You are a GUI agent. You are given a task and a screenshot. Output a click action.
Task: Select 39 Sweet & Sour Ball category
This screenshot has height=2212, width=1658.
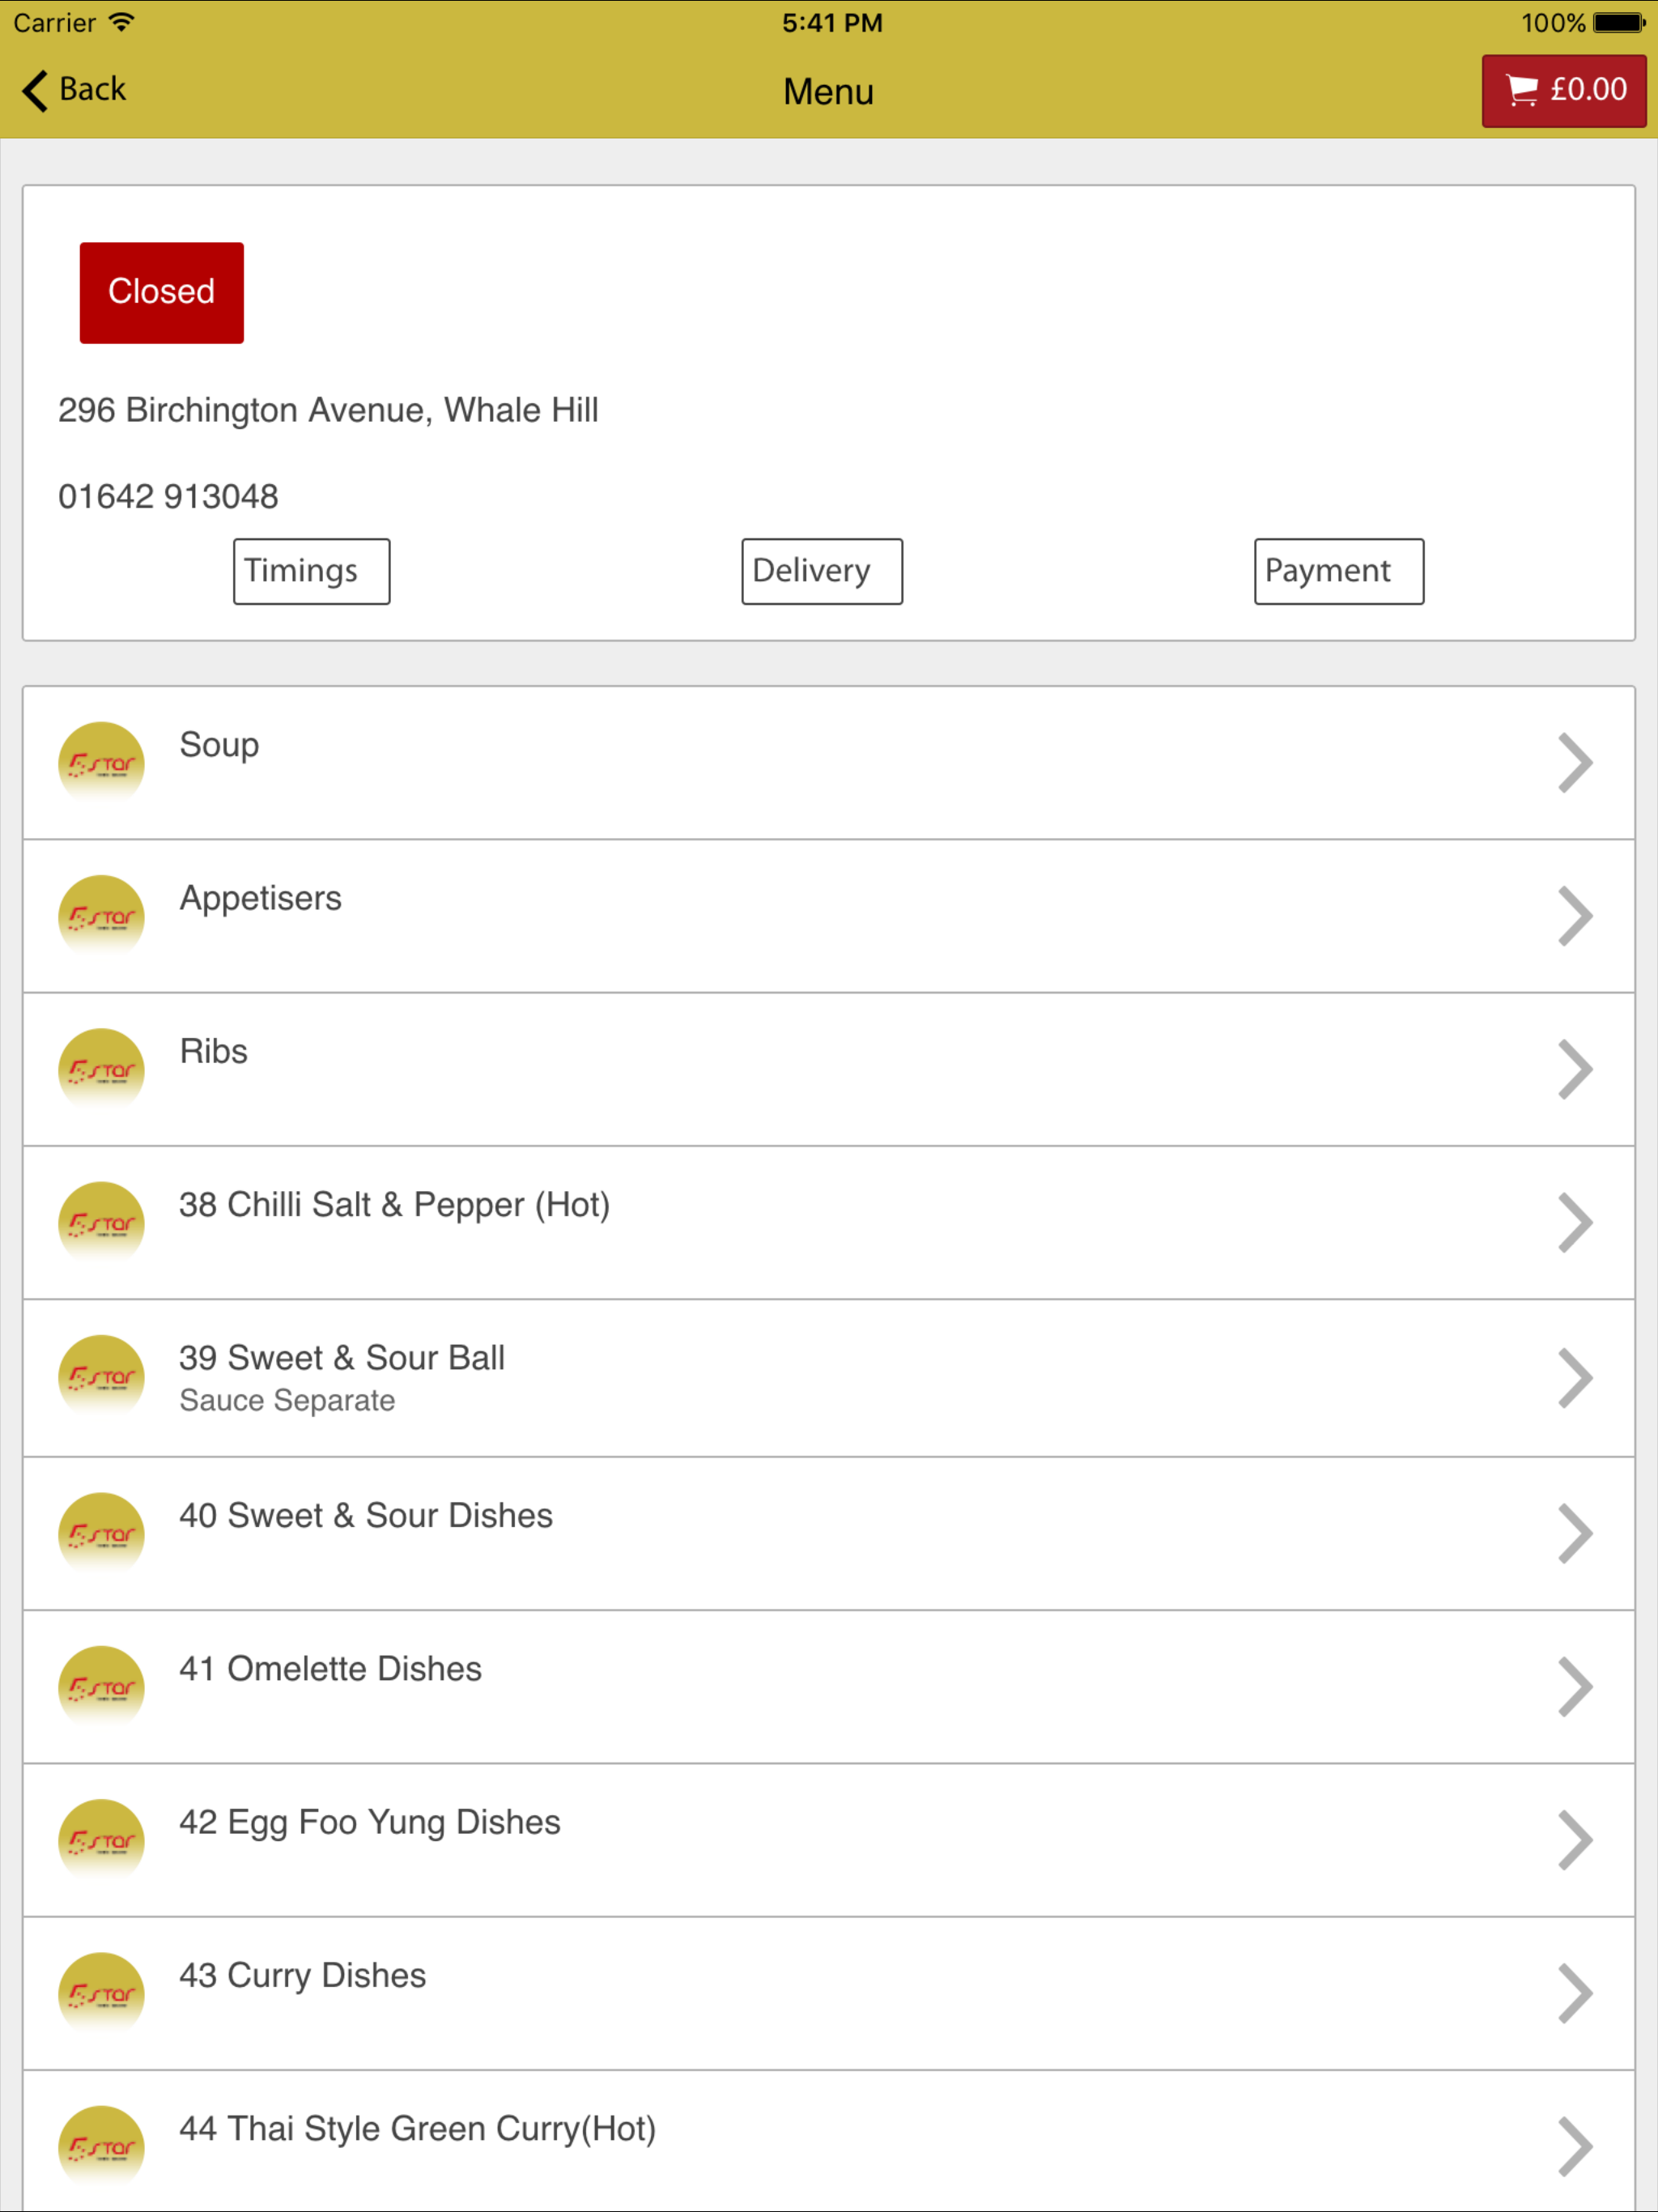[828, 1378]
